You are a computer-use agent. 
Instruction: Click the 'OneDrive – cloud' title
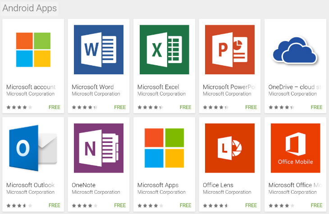click(295, 87)
